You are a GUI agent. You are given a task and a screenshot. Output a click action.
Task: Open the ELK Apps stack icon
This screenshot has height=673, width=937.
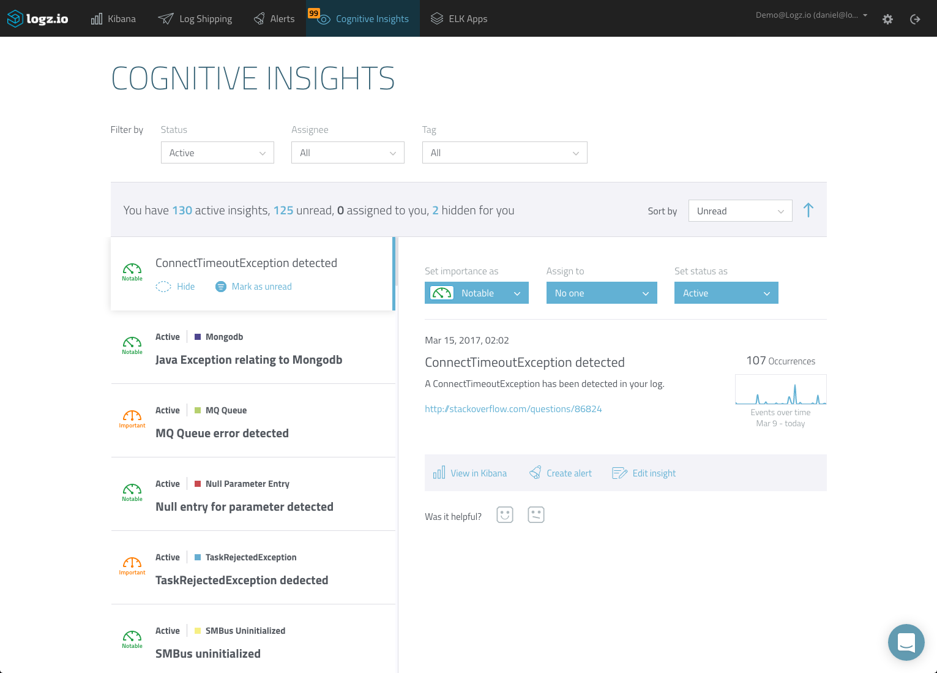point(436,18)
